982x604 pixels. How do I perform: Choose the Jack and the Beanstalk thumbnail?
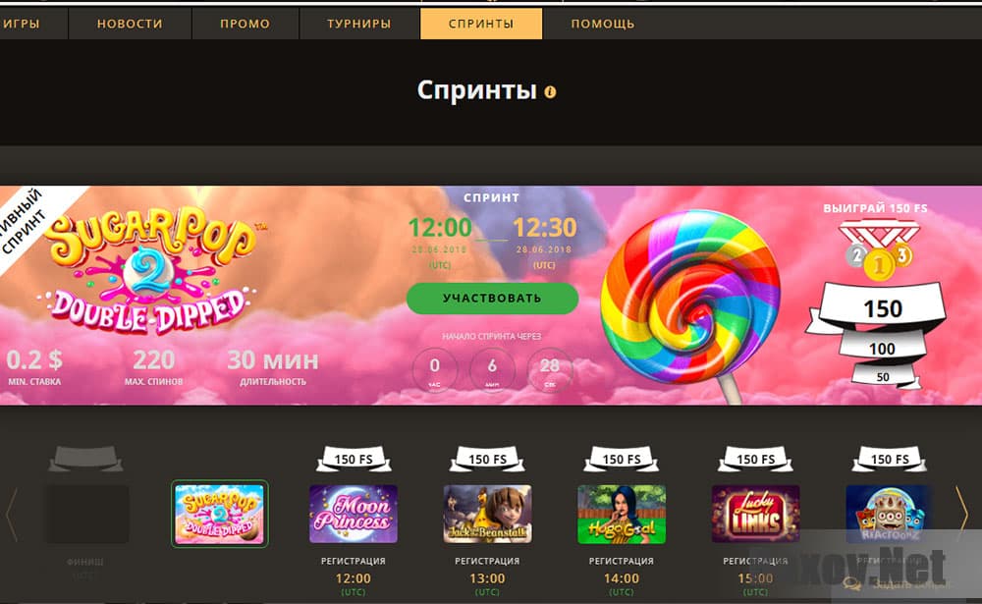[x=487, y=514]
